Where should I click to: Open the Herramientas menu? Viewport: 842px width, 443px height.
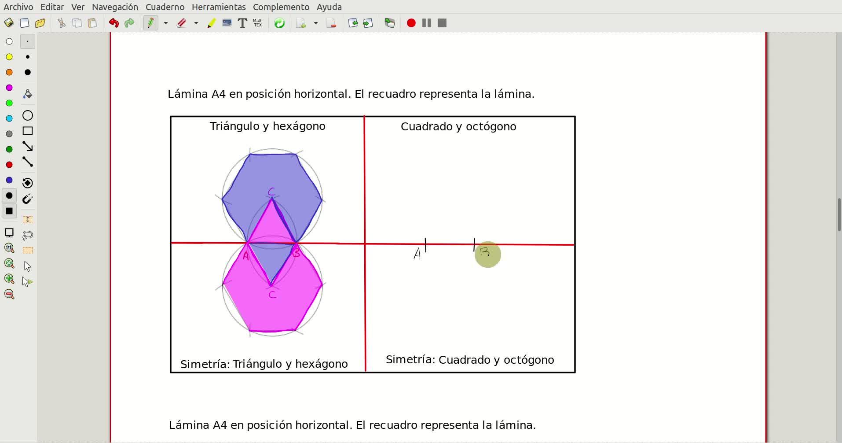pyautogui.click(x=219, y=7)
